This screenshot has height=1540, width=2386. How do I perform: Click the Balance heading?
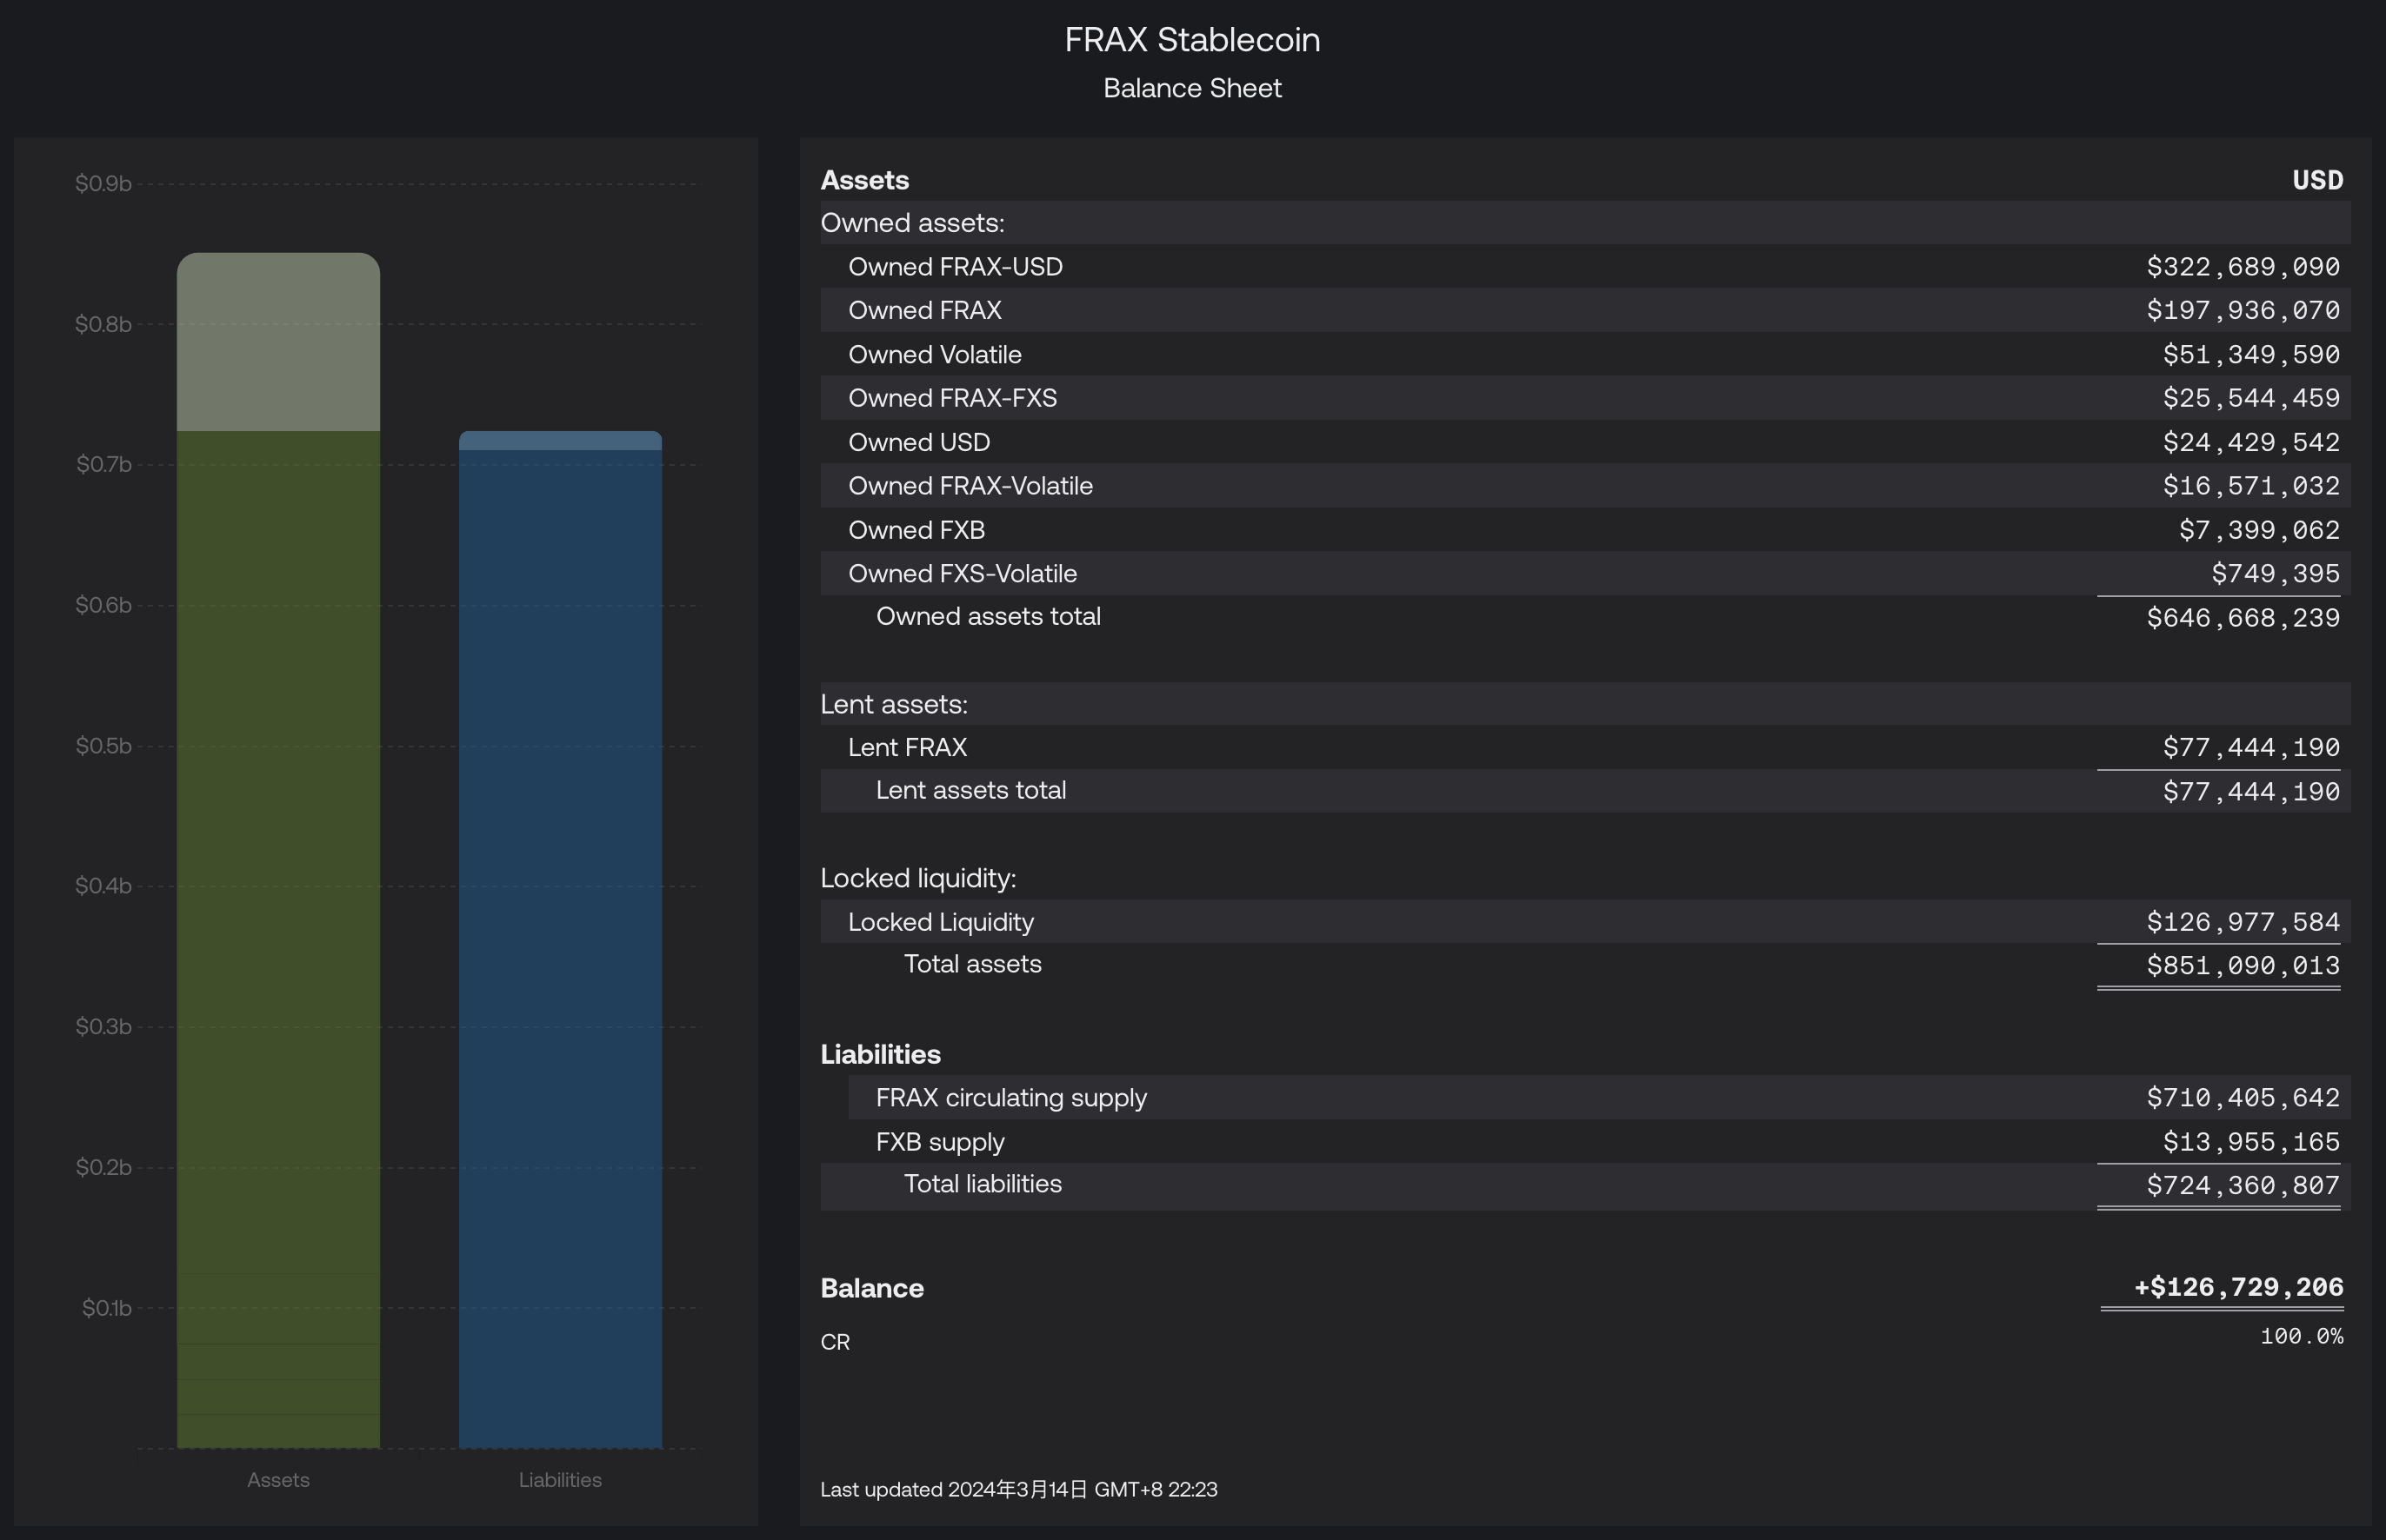871,1289
